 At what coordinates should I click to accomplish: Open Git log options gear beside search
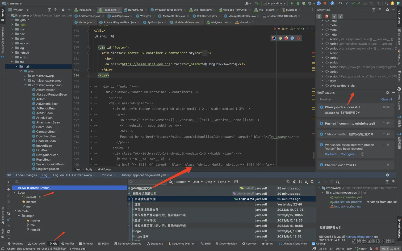coord(171,182)
